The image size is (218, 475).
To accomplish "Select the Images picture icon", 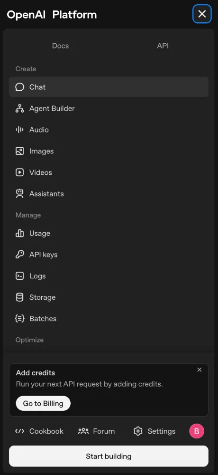I will 19,151.
